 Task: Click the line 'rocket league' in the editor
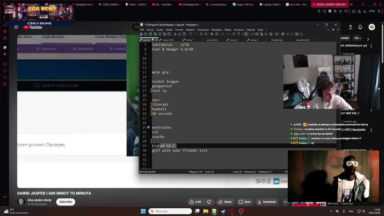165,81
